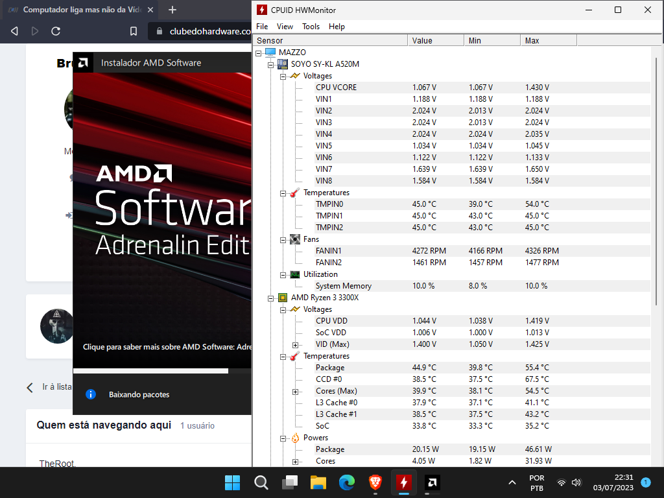Collapse the Fans section

[x=283, y=240]
